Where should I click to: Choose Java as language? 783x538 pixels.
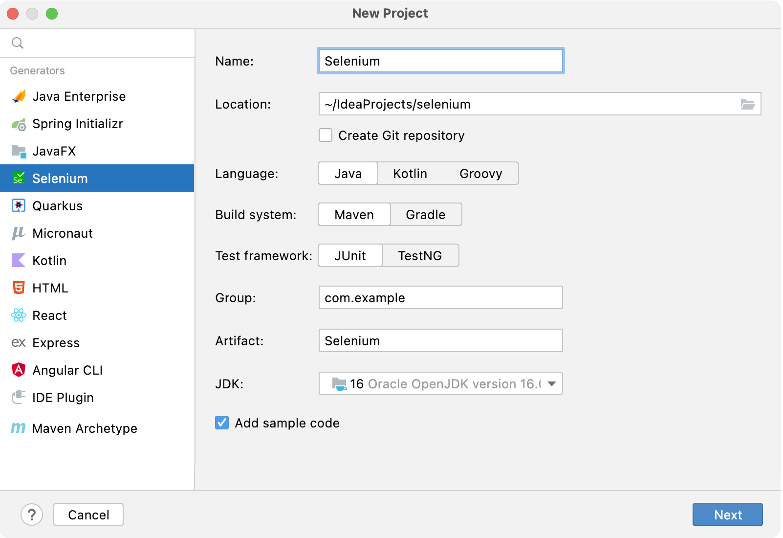click(x=348, y=174)
